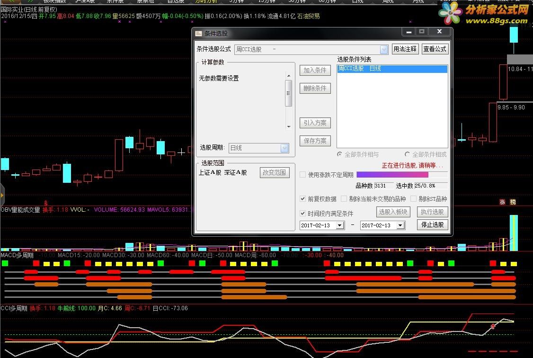Click the 加入条件 button
The image size is (533, 358).
click(315, 71)
